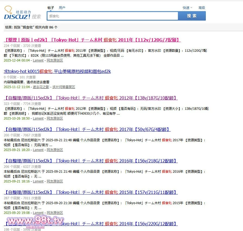The height and width of the screenshot is (231, 243).
Task: Open the 2016年 156v/218G result title
Action: (91, 161)
